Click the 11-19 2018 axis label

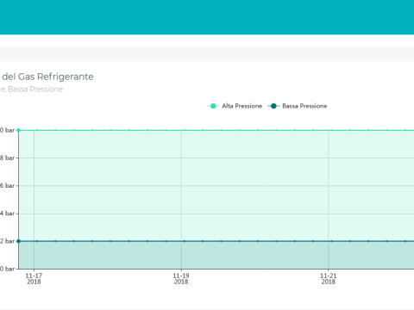(x=181, y=279)
